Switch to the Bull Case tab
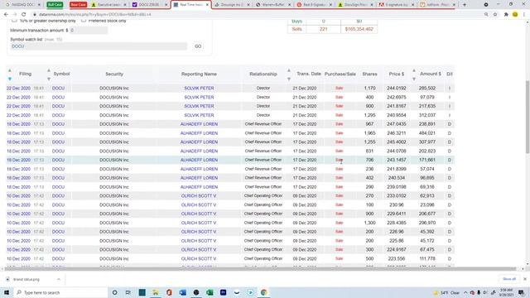 (x=55, y=5)
